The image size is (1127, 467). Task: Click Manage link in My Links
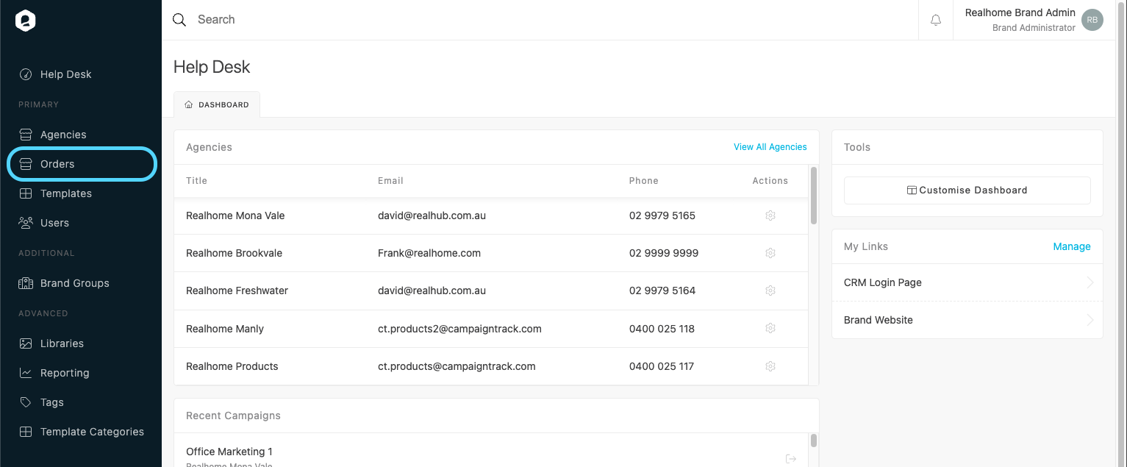tap(1072, 246)
